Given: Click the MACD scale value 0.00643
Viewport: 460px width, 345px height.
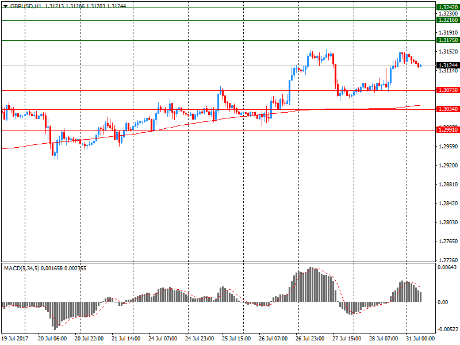Looking at the screenshot, I should (447, 267).
